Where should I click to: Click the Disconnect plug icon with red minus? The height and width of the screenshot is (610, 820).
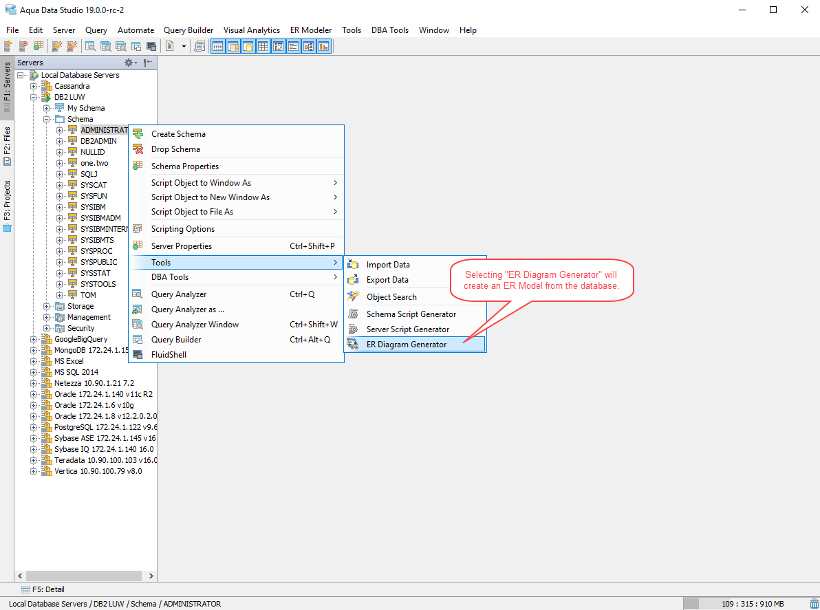click(x=72, y=47)
